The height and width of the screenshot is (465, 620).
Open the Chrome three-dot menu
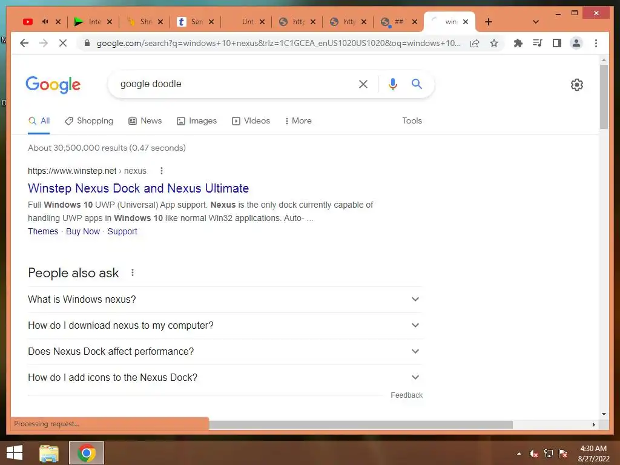pyautogui.click(x=596, y=43)
